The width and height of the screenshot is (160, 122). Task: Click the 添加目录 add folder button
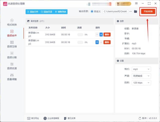pyautogui.click(x=46, y=12)
